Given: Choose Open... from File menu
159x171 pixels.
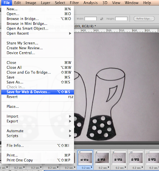Looking at the screenshot, I should [38, 14].
